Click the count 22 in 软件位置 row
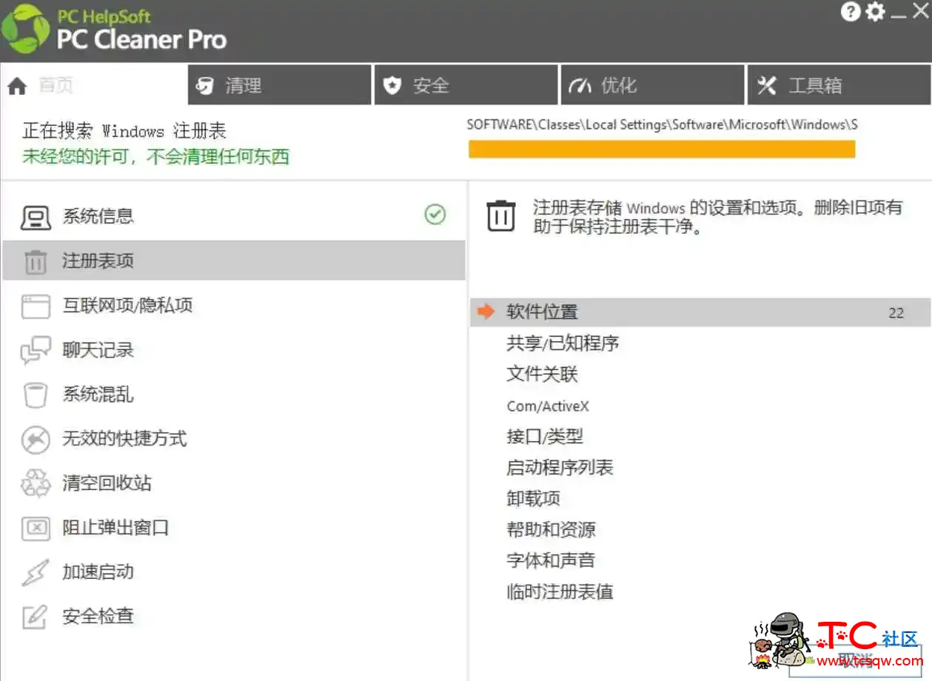932x681 pixels. [896, 313]
